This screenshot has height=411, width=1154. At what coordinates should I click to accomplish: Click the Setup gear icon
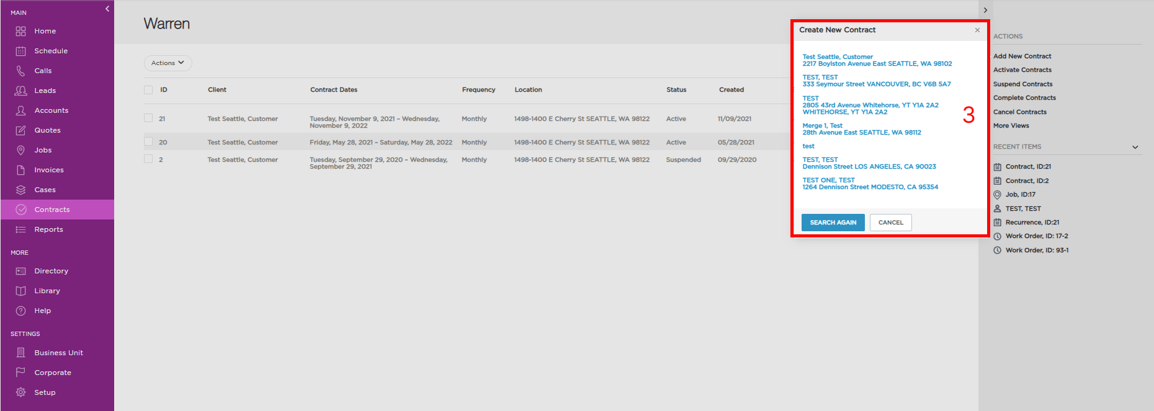click(x=20, y=392)
